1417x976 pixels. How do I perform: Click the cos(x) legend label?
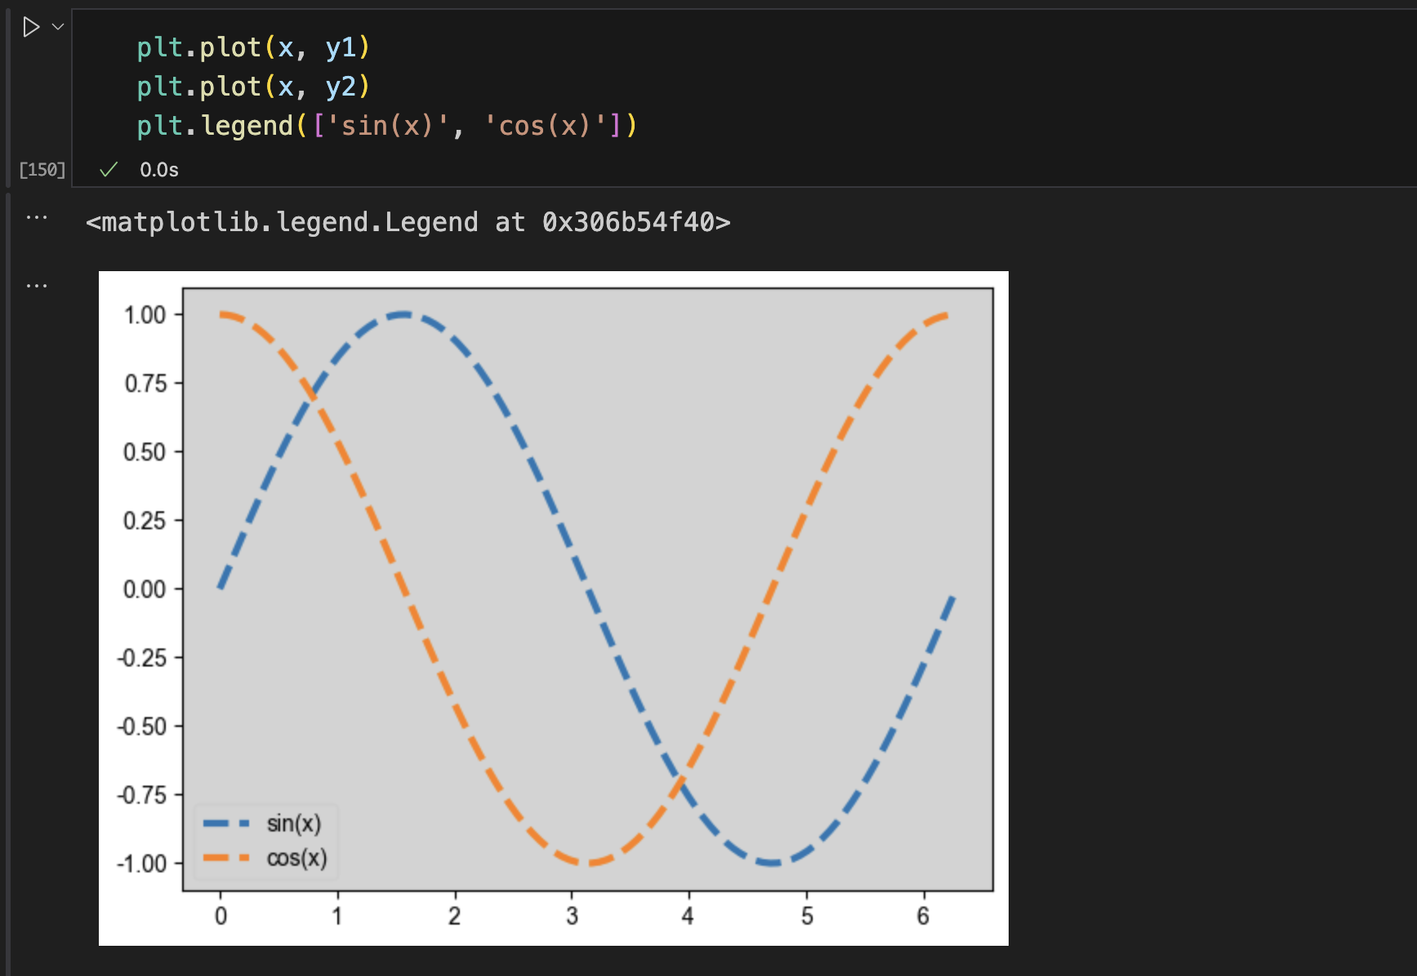point(296,858)
